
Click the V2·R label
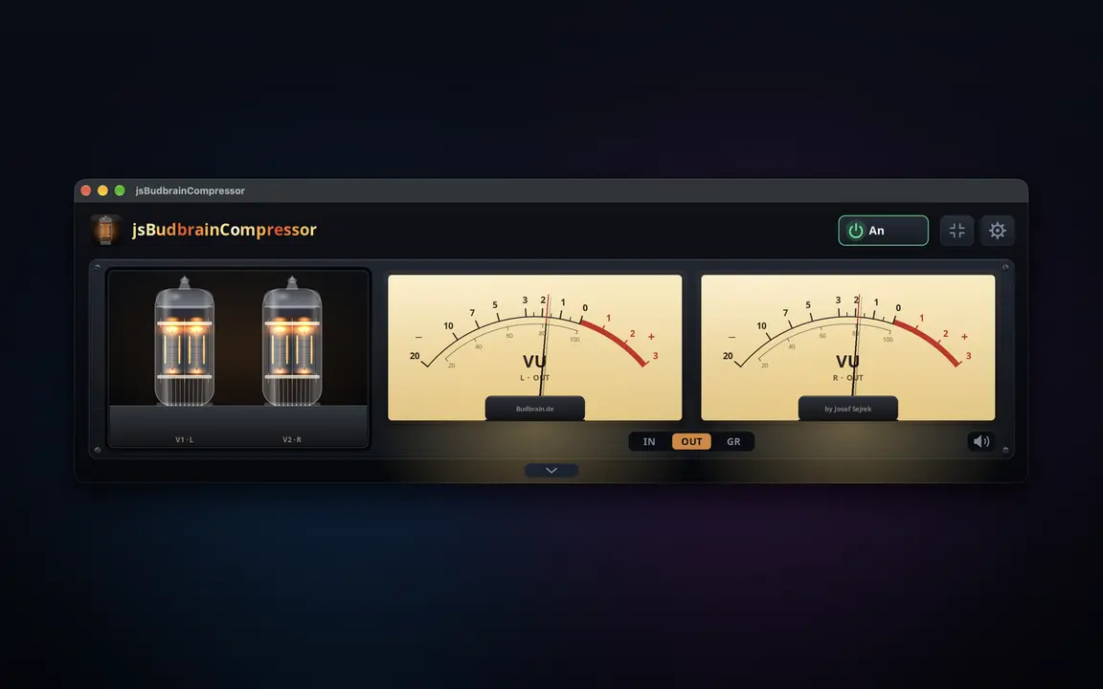click(x=292, y=439)
